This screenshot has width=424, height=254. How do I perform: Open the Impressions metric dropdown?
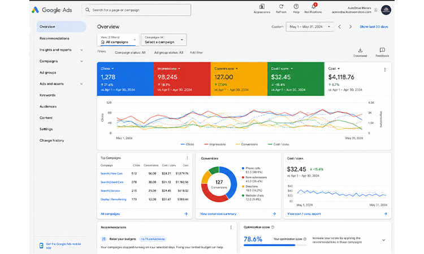[x=179, y=68]
